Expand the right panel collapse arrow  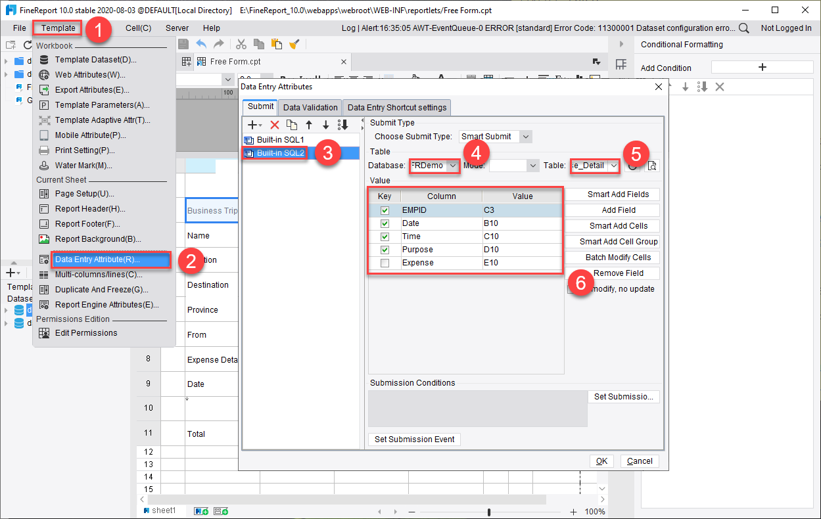coord(621,44)
